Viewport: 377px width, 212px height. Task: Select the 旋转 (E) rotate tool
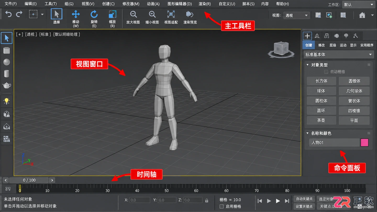(x=94, y=18)
